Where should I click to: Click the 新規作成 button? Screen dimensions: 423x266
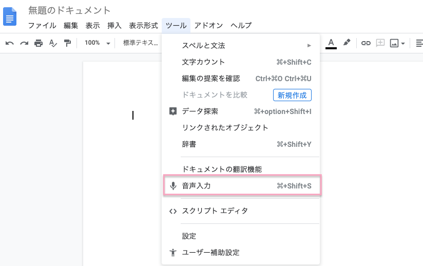pos(292,95)
